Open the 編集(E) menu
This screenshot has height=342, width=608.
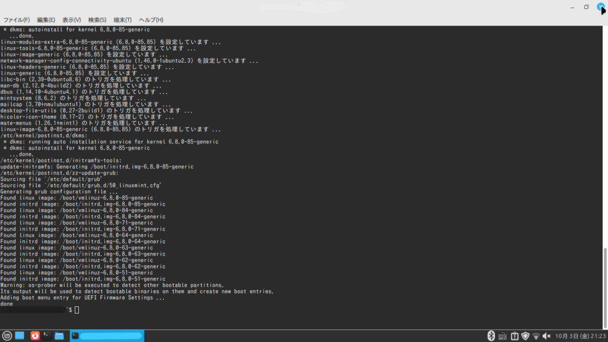click(x=46, y=20)
